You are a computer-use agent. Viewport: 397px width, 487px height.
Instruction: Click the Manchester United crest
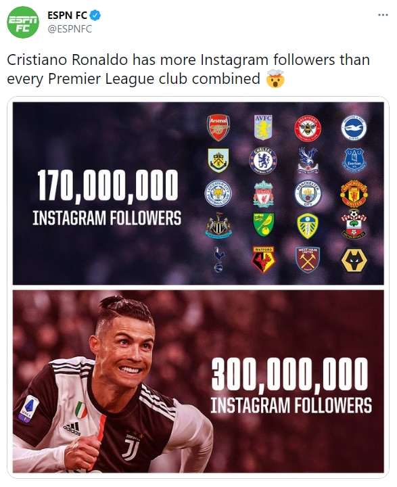click(354, 193)
